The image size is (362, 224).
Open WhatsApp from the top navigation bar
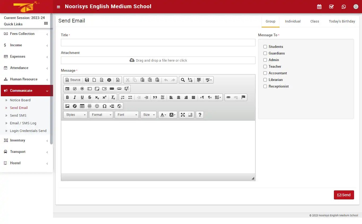coord(344,7)
